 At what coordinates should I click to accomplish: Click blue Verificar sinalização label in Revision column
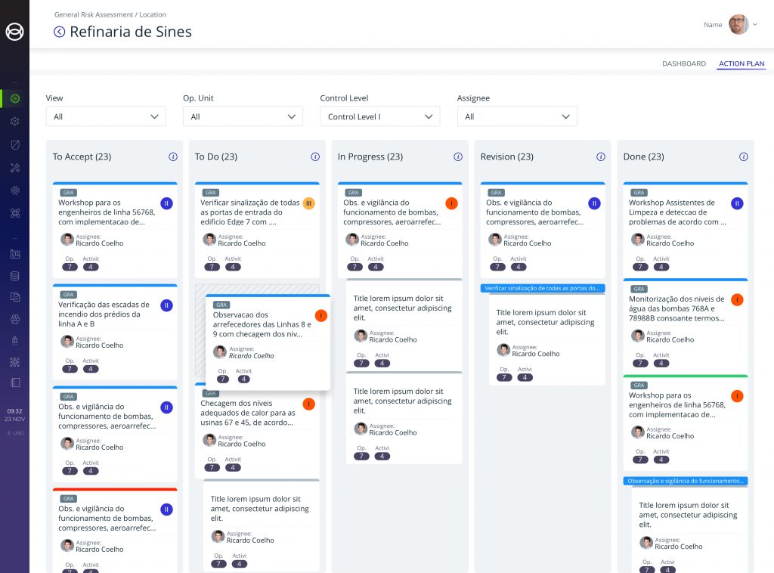(x=543, y=288)
